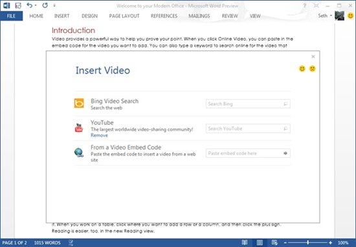Switch to the HOME ribbon tab
Screen dimensions: 356x247
(x=36, y=16)
